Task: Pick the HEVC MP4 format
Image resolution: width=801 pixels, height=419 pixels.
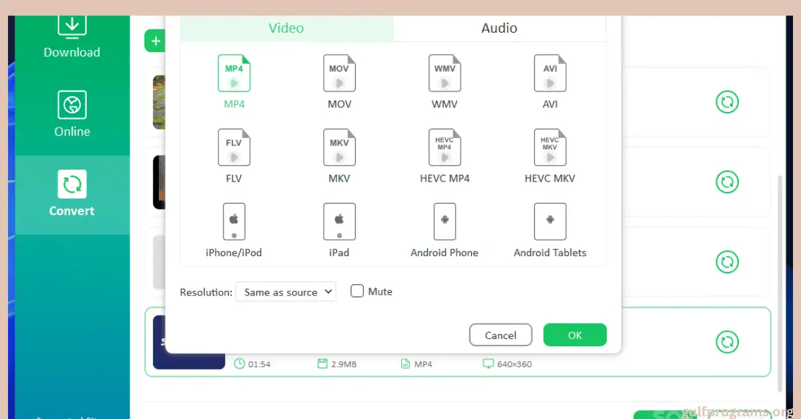Action: (445, 147)
